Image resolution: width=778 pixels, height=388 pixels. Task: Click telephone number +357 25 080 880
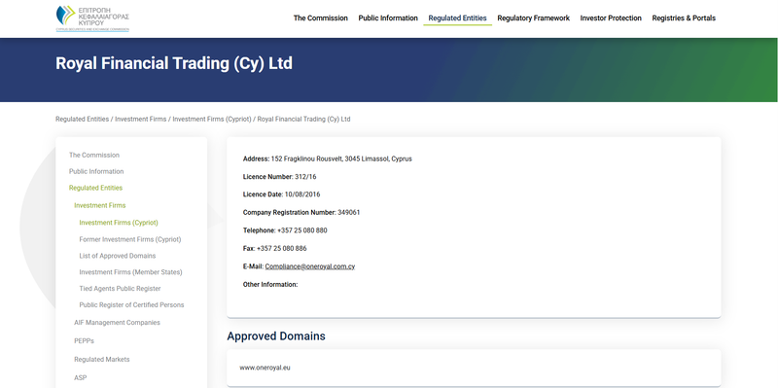click(x=302, y=230)
